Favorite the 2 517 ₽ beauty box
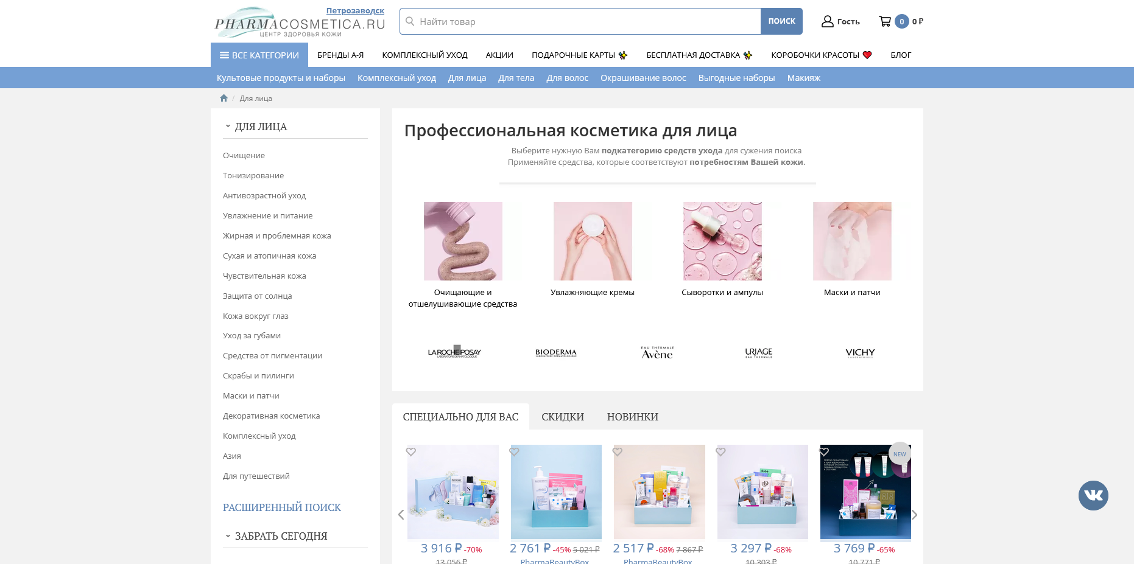The width and height of the screenshot is (1134, 564). (x=618, y=452)
